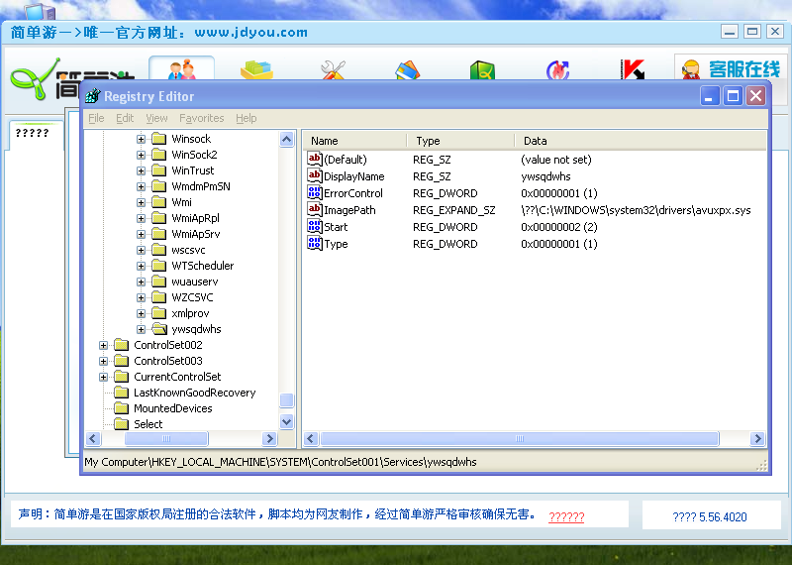Click the ErrorControl DWORD value icon

pyautogui.click(x=314, y=192)
